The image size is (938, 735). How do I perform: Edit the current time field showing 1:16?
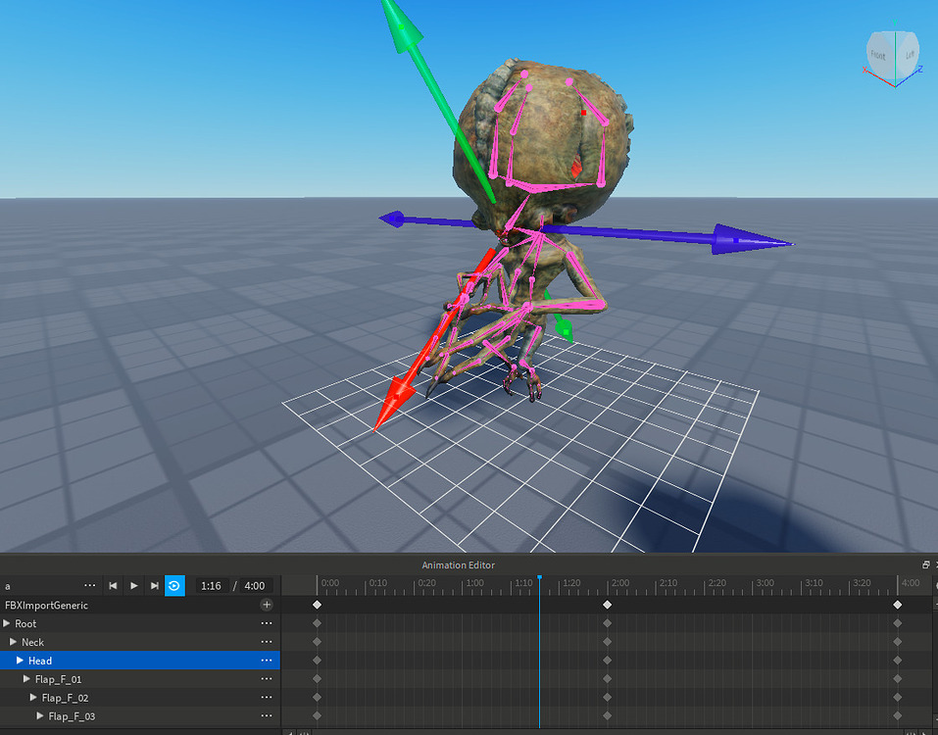tap(211, 585)
